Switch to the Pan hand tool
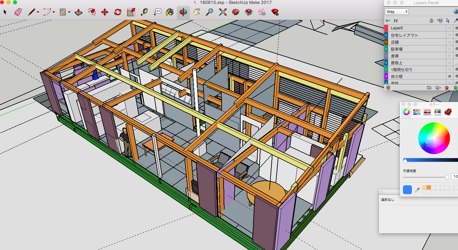 pos(196,12)
